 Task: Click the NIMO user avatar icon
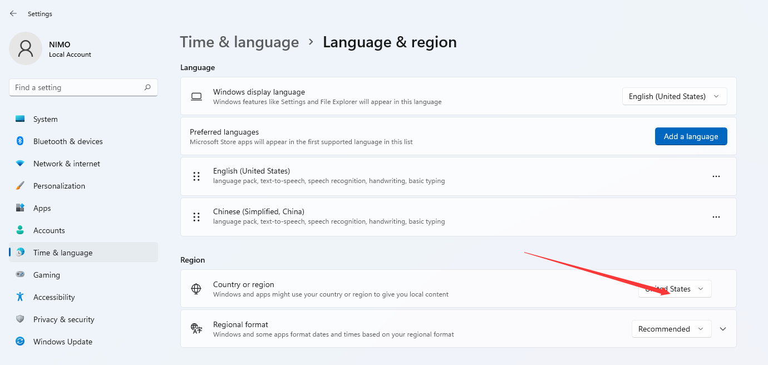26,48
